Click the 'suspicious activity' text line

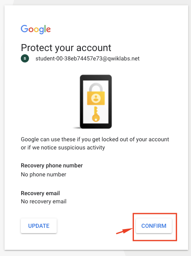63,147
